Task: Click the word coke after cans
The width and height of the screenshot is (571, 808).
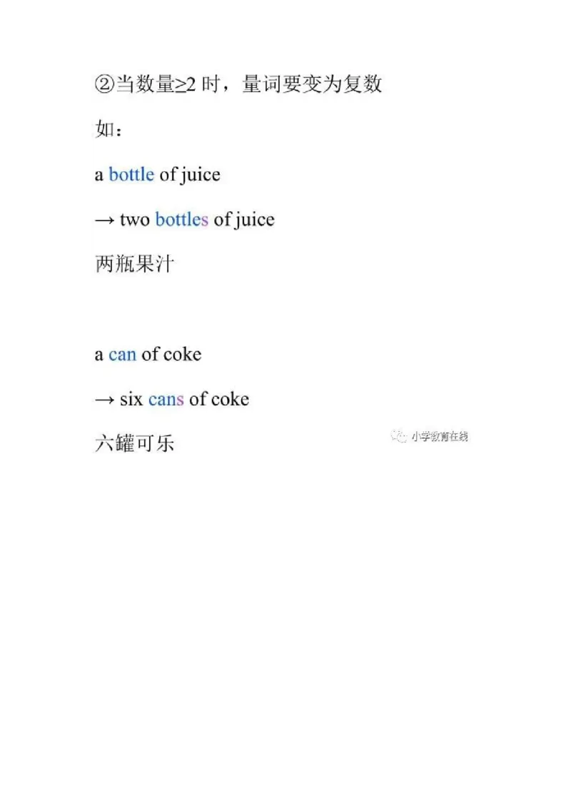Action: point(230,399)
